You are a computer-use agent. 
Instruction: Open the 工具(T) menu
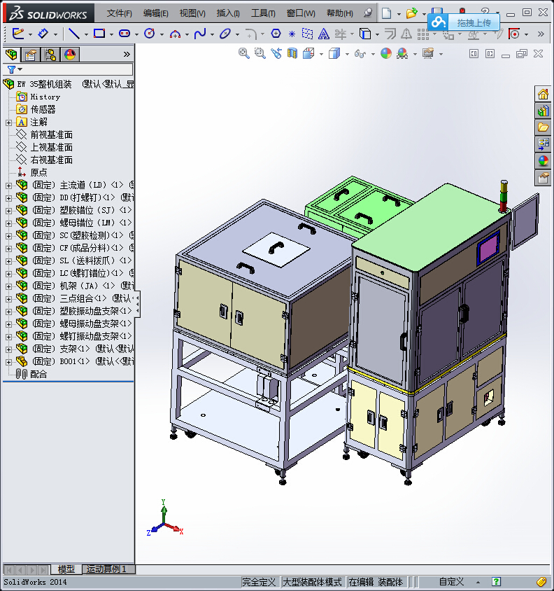click(263, 13)
